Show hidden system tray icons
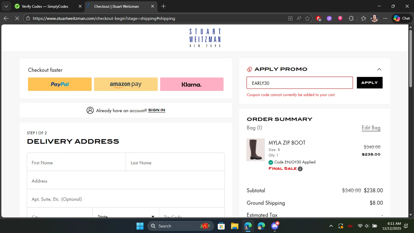This screenshot has width=414, height=233. pyautogui.click(x=331, y=226)
